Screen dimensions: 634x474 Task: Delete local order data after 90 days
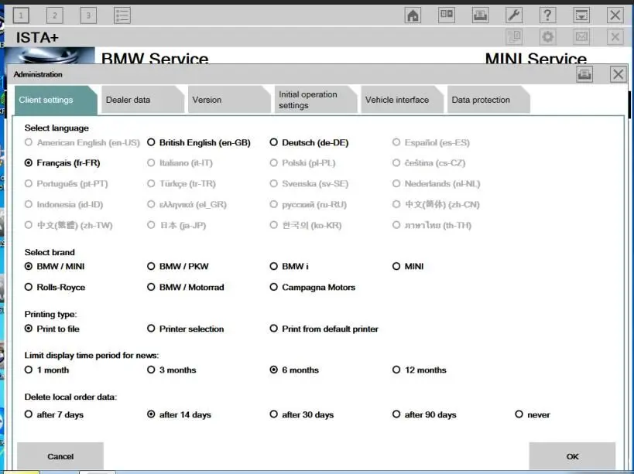click(424, 414)
